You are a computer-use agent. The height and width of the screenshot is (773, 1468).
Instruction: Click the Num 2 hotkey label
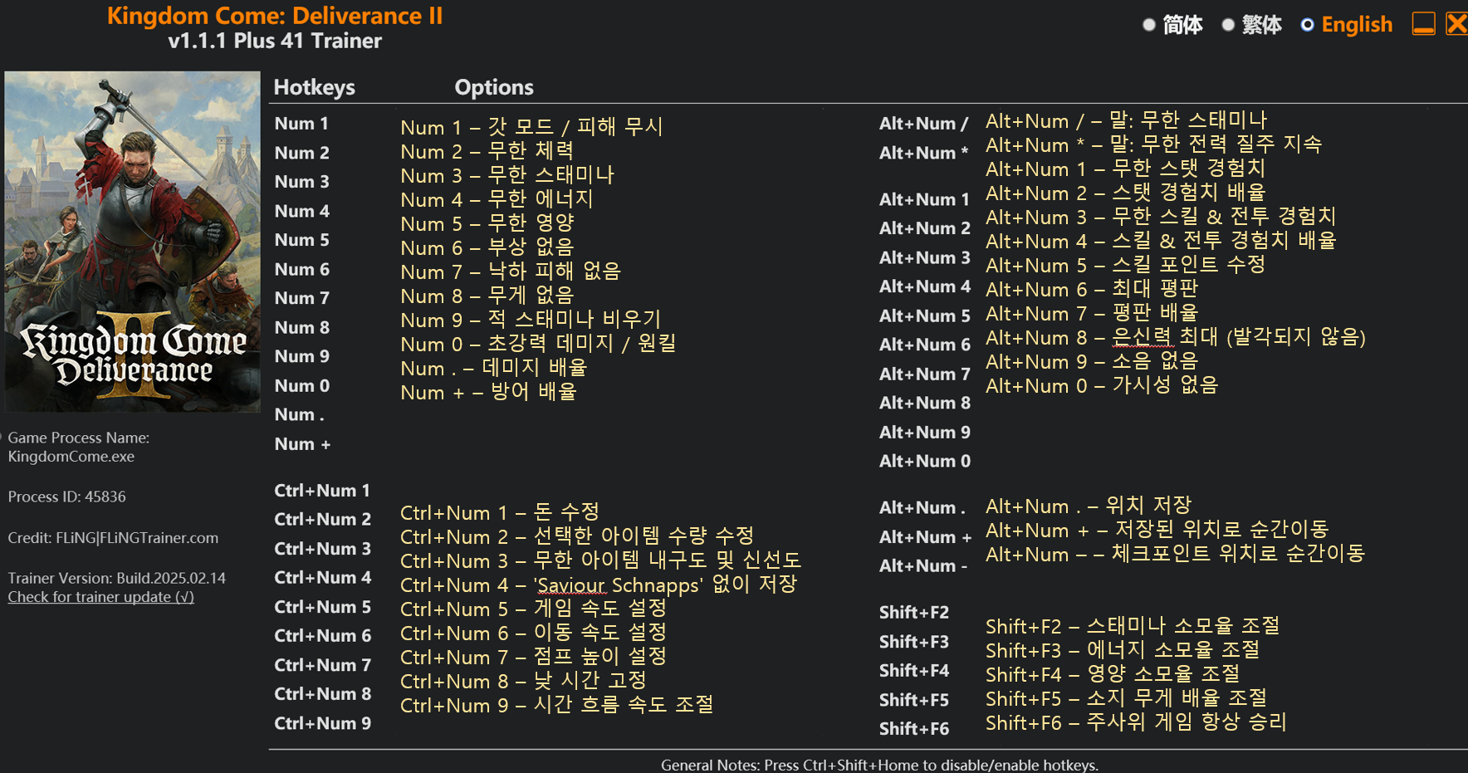[x=301, y=153]
